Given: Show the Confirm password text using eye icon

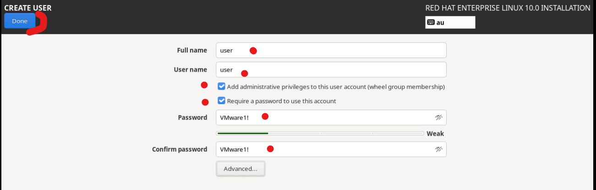Looking at the screenshot, I should 438,149.
